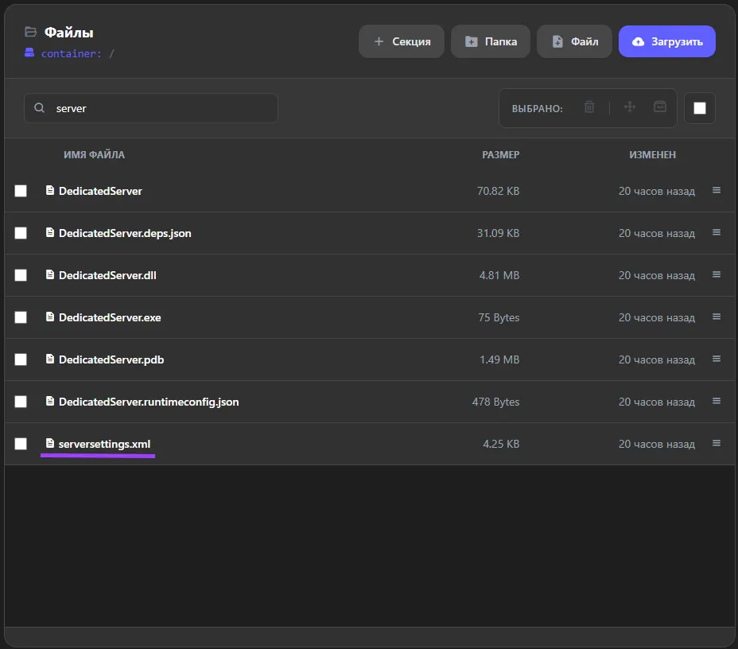Screen dimensions: 738x649
Task: Click the 70.82 KB size value
Action: point(498,191)
